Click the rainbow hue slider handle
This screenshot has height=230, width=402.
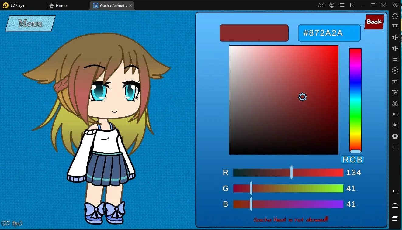[x=355, y=151]
